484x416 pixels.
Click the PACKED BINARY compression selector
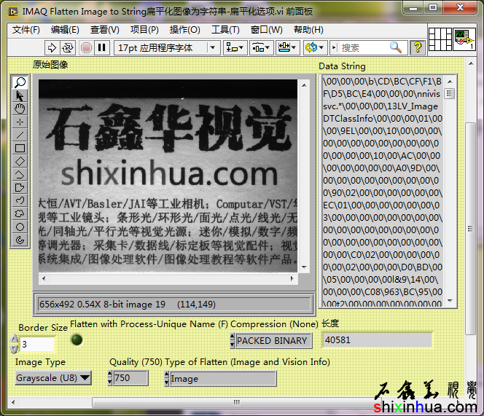click(x=273, y=340)
